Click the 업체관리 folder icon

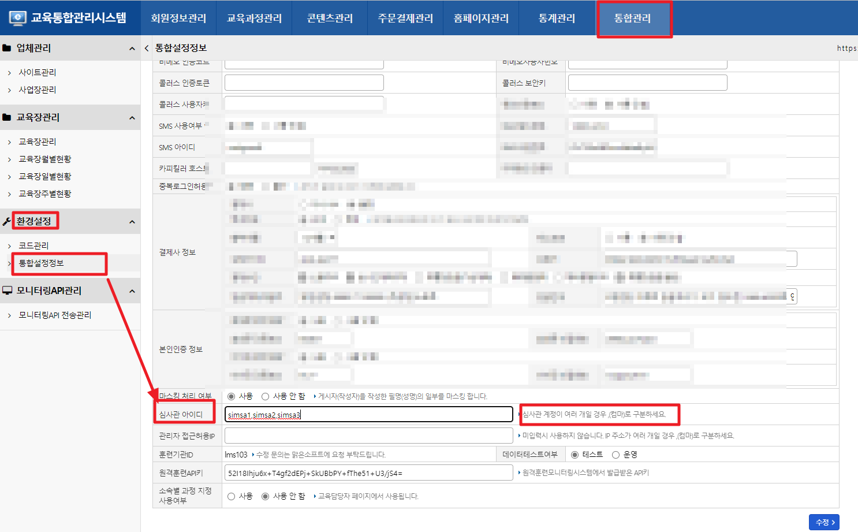[x=7, y=49]
